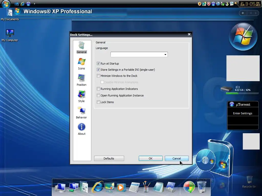This screenshot has width=262, height=196.
Task: Open the Behavior settings section
Action: (x=82, y=113)
